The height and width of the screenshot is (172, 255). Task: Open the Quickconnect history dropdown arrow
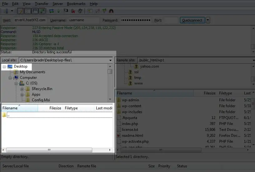208,20
